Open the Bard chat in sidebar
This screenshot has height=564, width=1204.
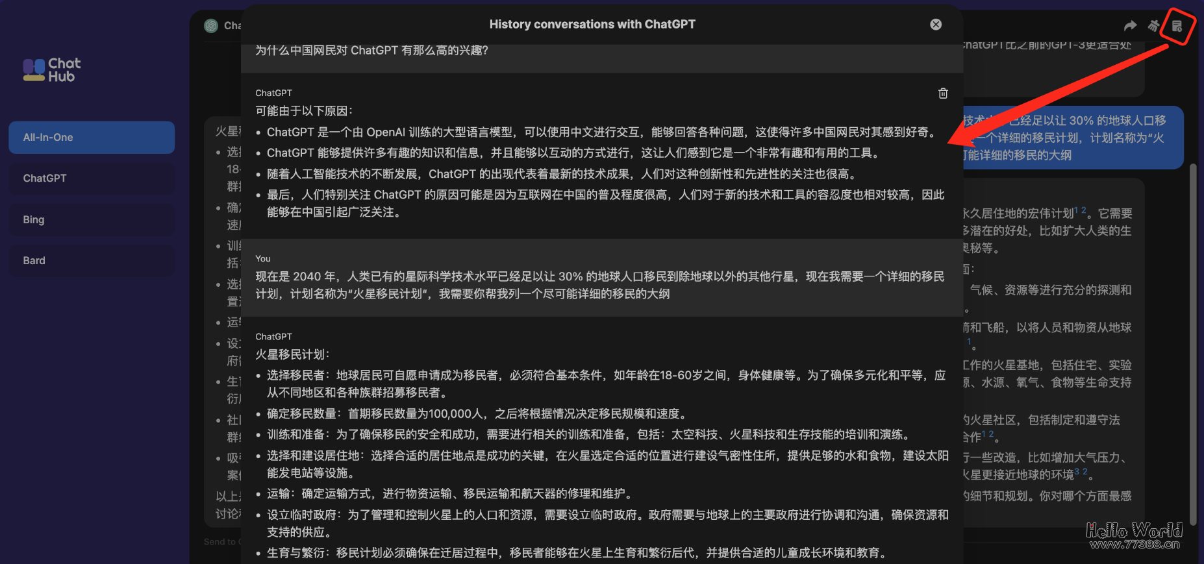pos(92,260)
